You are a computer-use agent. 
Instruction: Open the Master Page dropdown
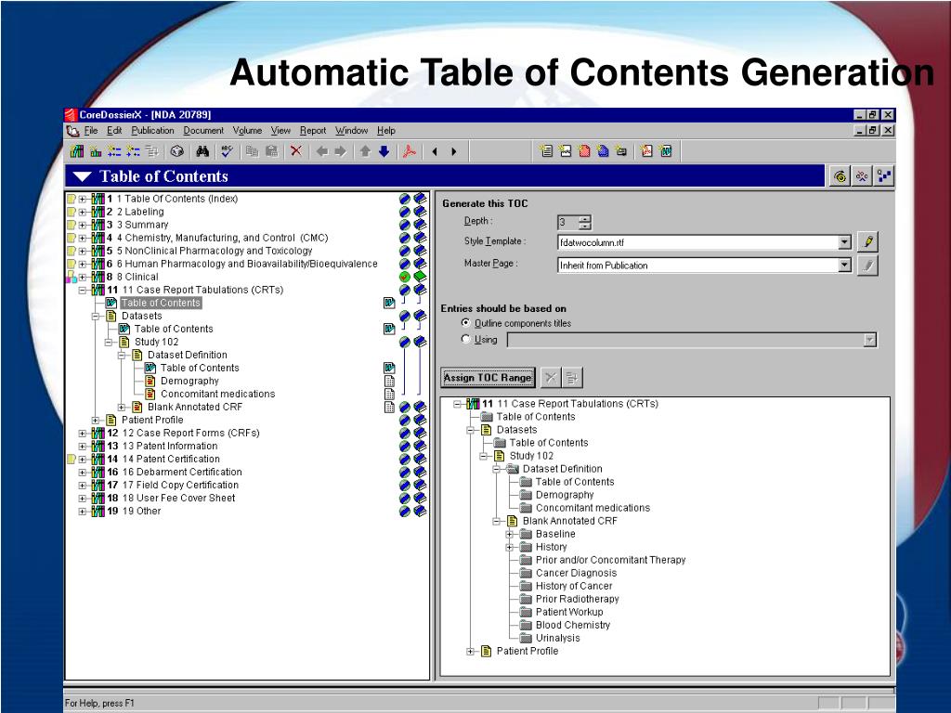coord(845,265)
